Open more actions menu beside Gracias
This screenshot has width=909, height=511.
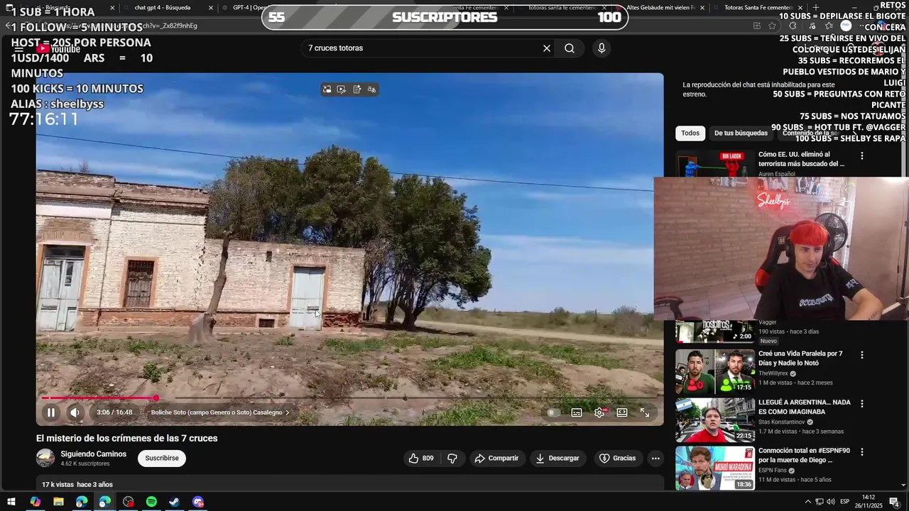pyautogui.click(x=655, y=458)
